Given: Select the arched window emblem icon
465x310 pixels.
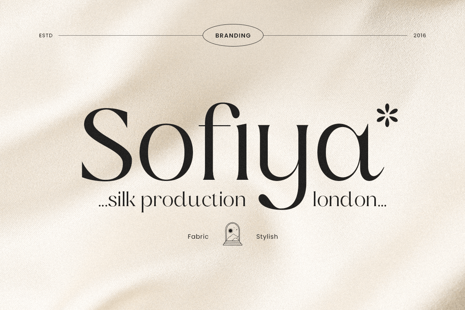Looking at the screenshot, I should click(232, 234).
